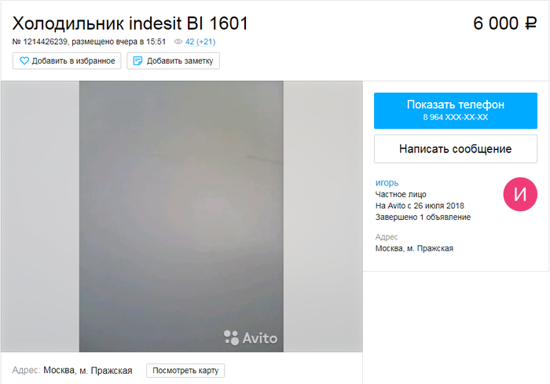Open seller profile игорь
Image resolution: width=550 pixels, height=384 pixels.
(x=387, y=183)
